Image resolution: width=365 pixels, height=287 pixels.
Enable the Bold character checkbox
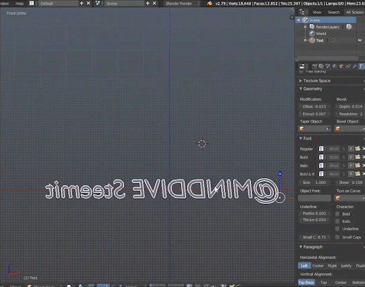point(338,214)
